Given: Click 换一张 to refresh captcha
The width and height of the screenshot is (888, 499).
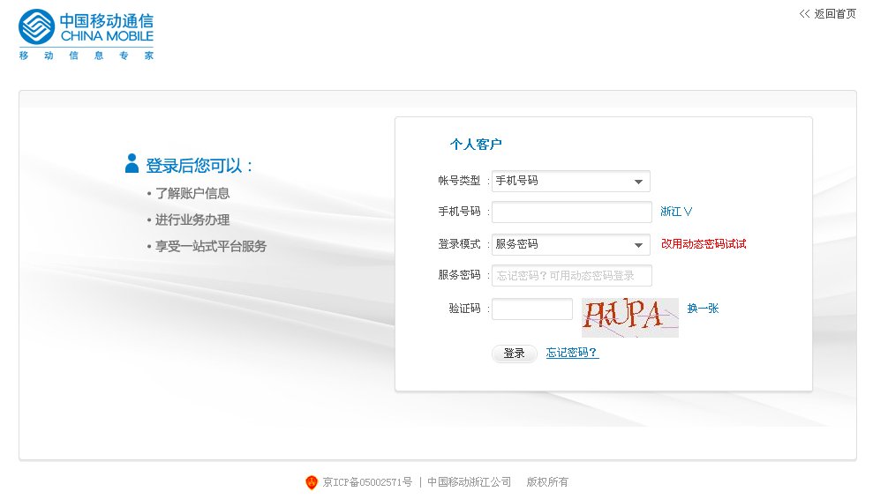Looking at the screenshot, I should coord(703,309).
